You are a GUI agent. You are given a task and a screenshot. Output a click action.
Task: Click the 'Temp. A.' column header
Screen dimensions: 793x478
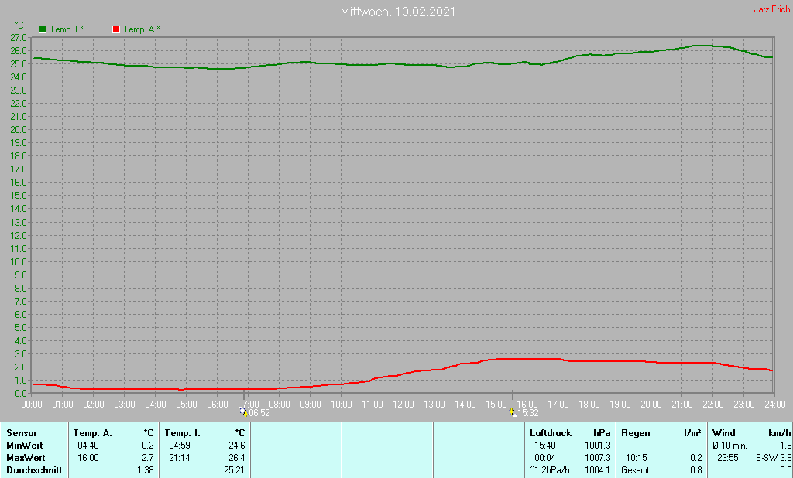tap(93, 433)
